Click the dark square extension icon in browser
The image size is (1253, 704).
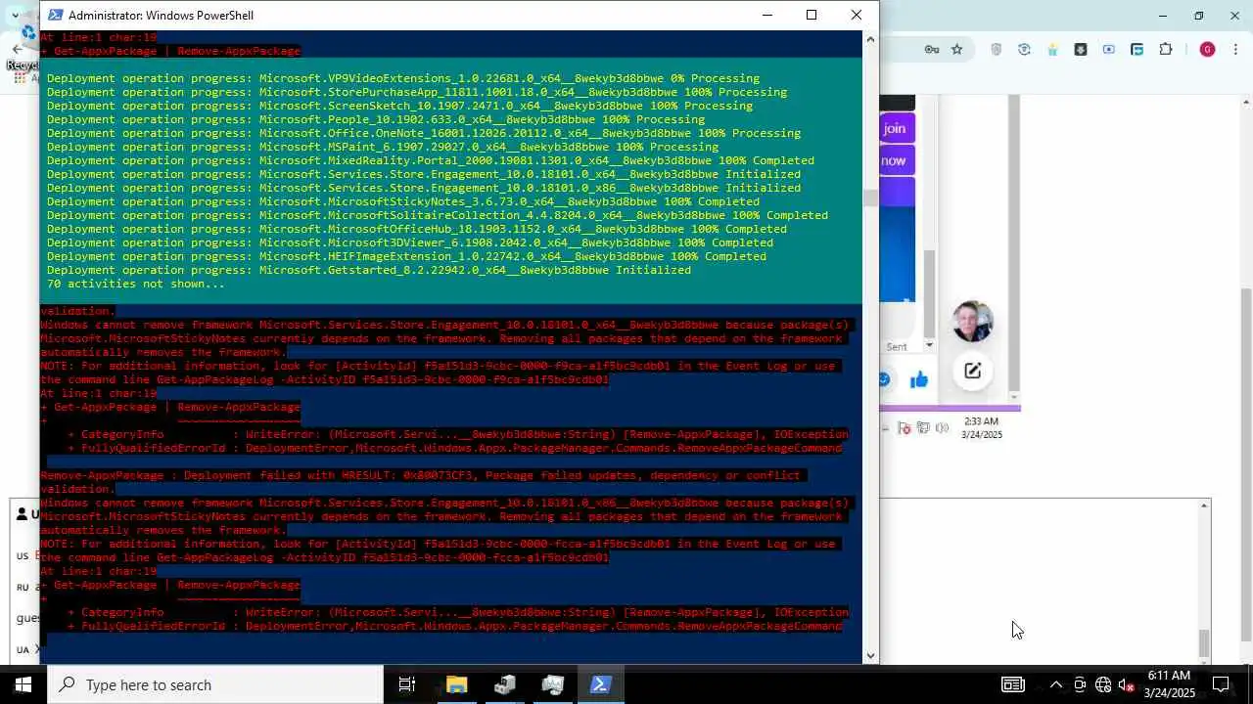coord(1081,49)
